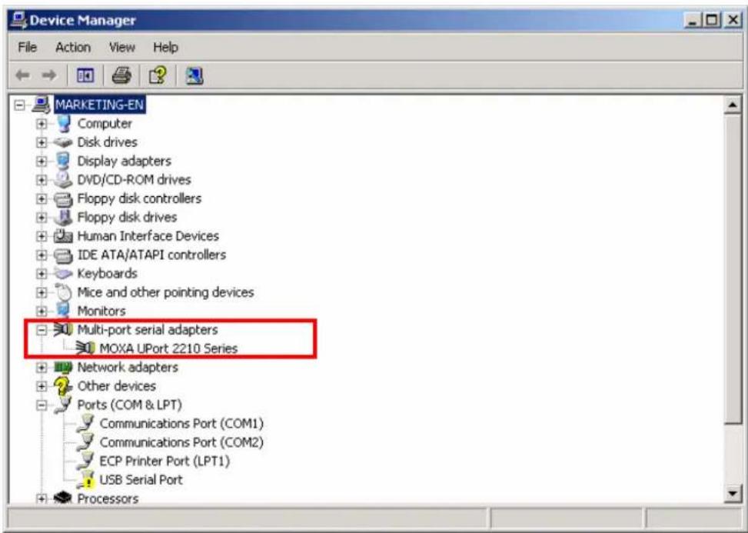Select the MARKETING-EN label
The image size is (748, 533).
(x=99, y=105)
